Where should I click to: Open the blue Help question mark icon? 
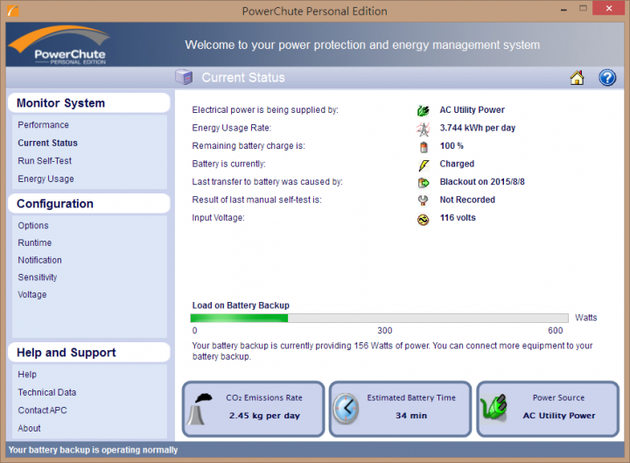click(x=607, y=78)
